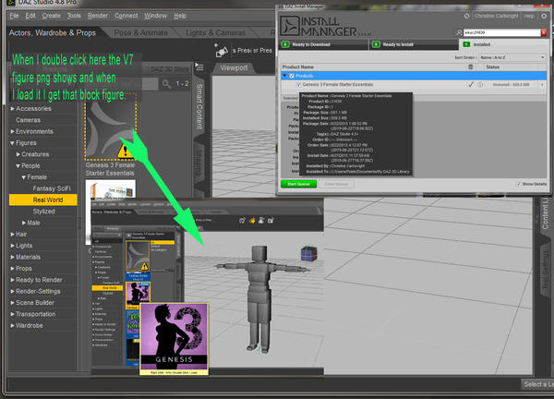
Task: Open the Smart Content side tab
Action: click(x=199, y=106)
